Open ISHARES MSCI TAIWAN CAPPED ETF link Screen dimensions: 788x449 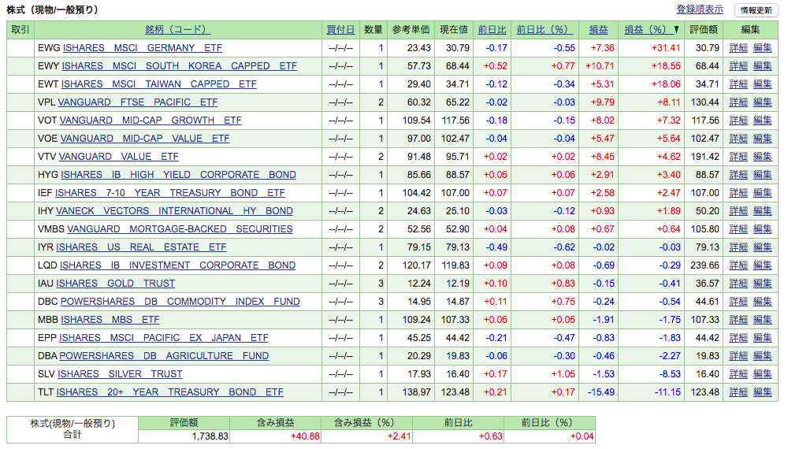[x=159, y=83]
